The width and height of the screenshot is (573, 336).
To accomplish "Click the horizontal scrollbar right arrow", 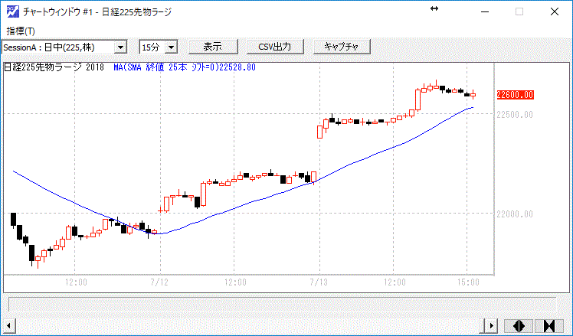I will coord(490,325).
